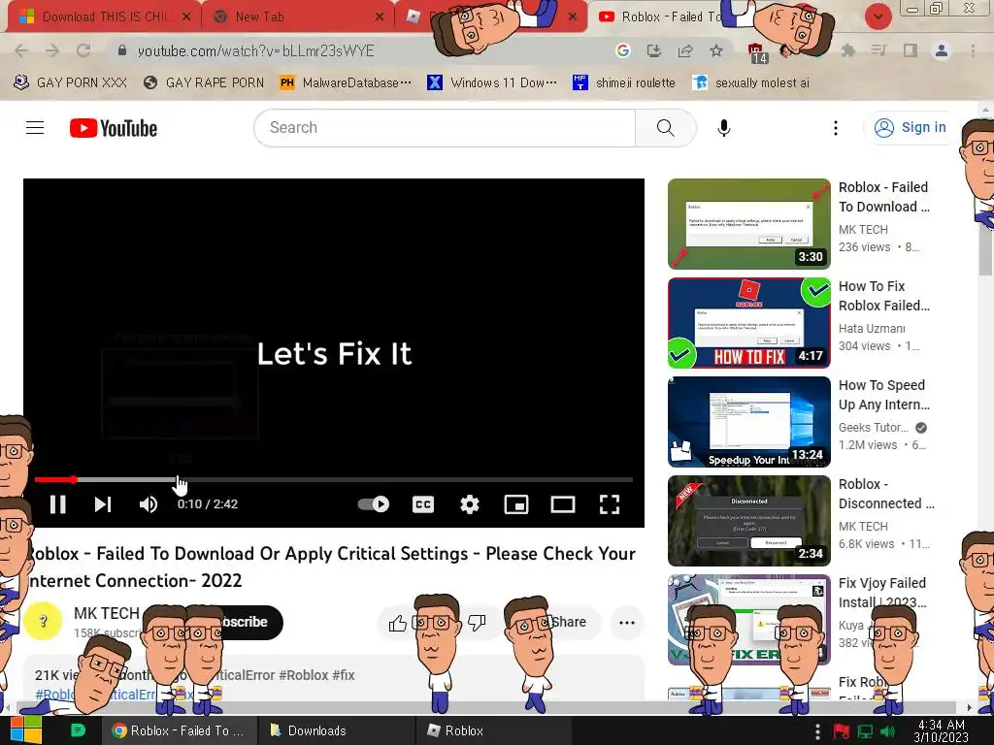Click the youtube.com address bar URL
This screenshot has height=745, width=994.
[256, 50]
